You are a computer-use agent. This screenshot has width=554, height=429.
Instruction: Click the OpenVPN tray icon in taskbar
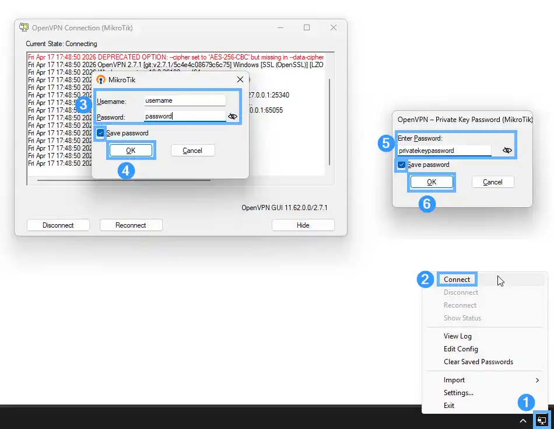pyautogui.click(x=541, y=420)
